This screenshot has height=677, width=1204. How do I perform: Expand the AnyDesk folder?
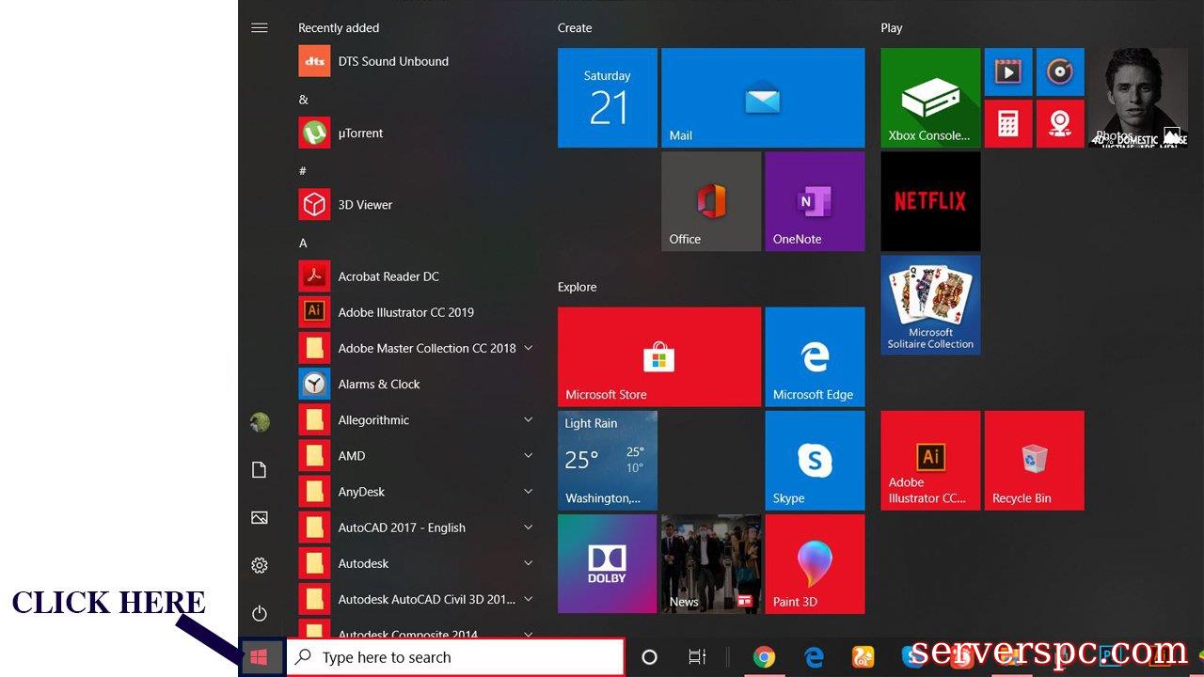tap(528, 492)
